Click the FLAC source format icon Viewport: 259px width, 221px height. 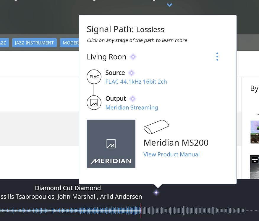pyautogui.click(x=94, y=77)
